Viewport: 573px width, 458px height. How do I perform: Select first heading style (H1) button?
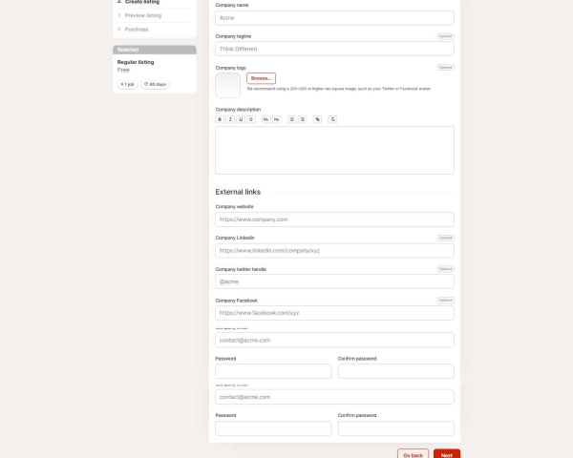pyautogui.click(x=265, y=119)
